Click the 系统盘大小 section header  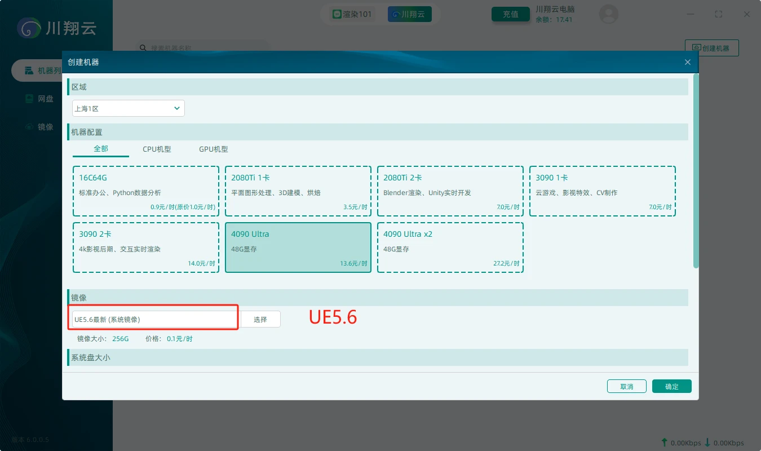click(378, 357)
